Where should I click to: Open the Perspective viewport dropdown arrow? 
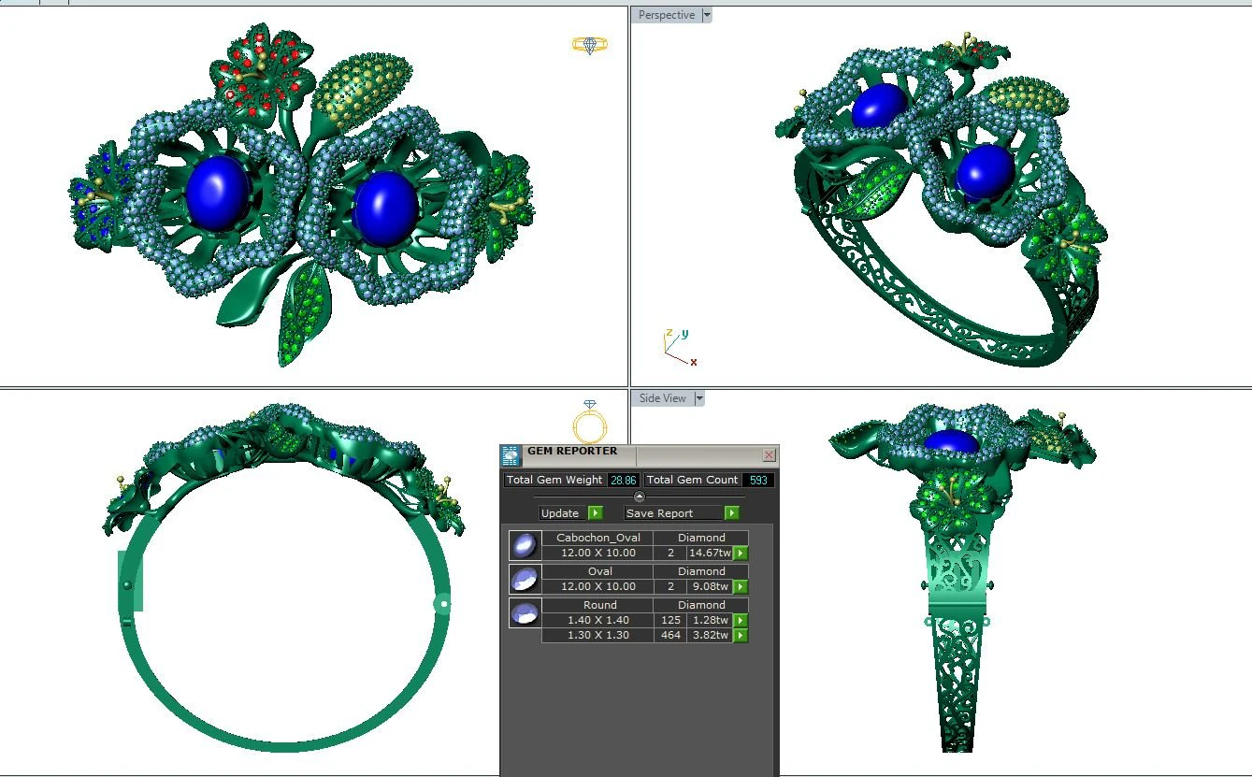point(707,15)
